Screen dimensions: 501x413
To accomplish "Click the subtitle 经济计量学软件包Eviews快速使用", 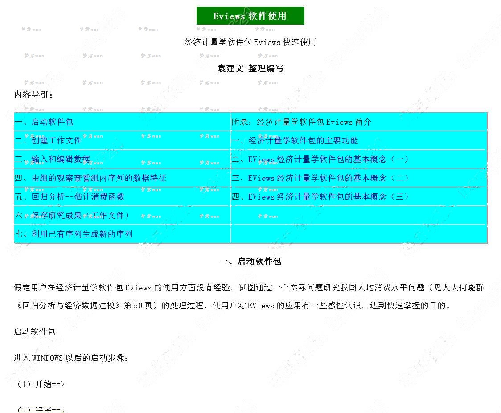I will tap(250, 42).
